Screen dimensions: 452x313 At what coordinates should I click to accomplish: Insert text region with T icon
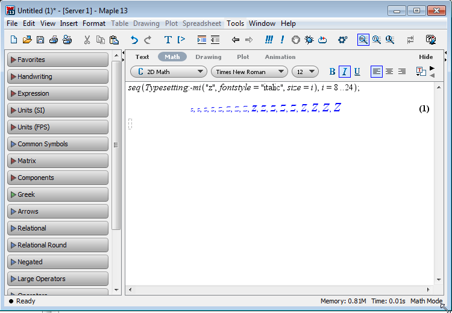(168, 40)
